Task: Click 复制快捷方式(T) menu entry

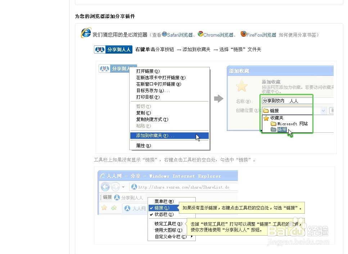Action: [x=152, y=119]
